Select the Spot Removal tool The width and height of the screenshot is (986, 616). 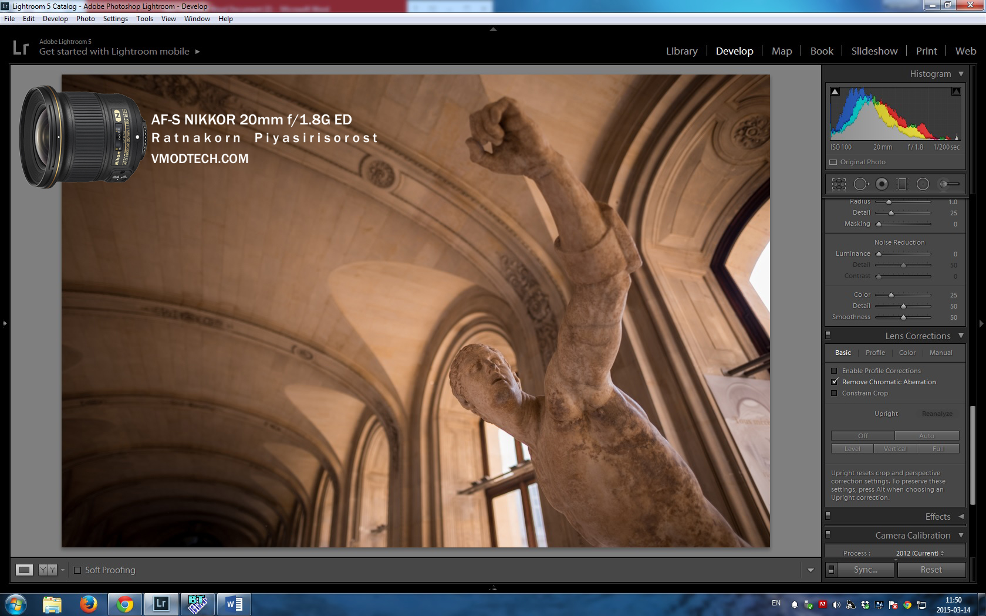[861, 184]
